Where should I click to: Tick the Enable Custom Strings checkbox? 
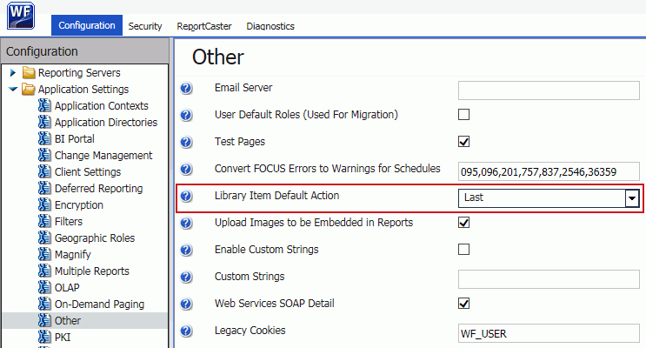click(x=464, y=250)
